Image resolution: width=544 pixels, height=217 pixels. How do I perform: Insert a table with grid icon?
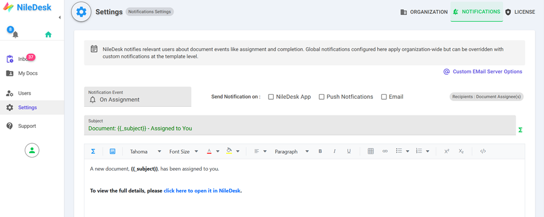(370, 151)
